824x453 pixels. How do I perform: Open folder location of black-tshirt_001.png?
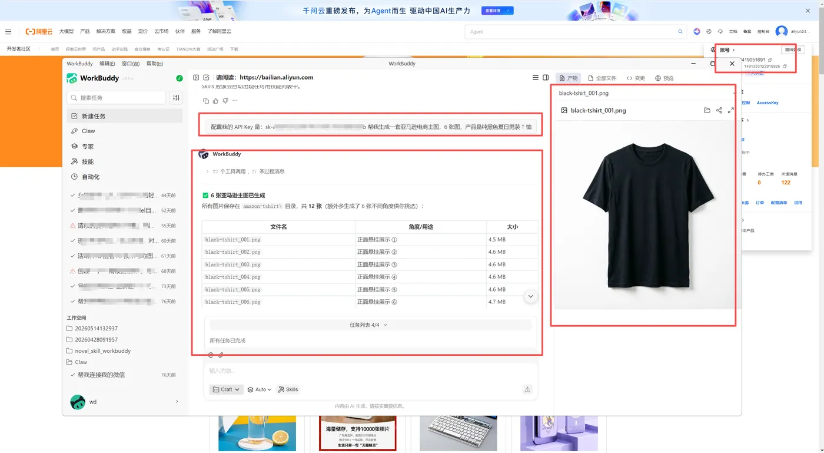707,110
